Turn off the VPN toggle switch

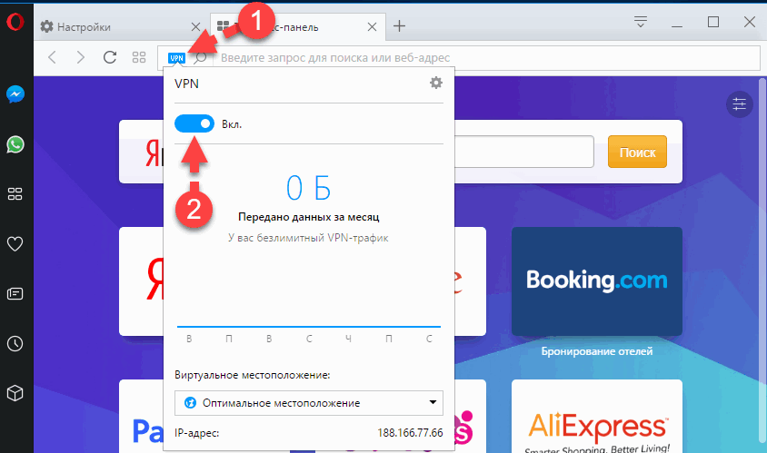point(194,123)
